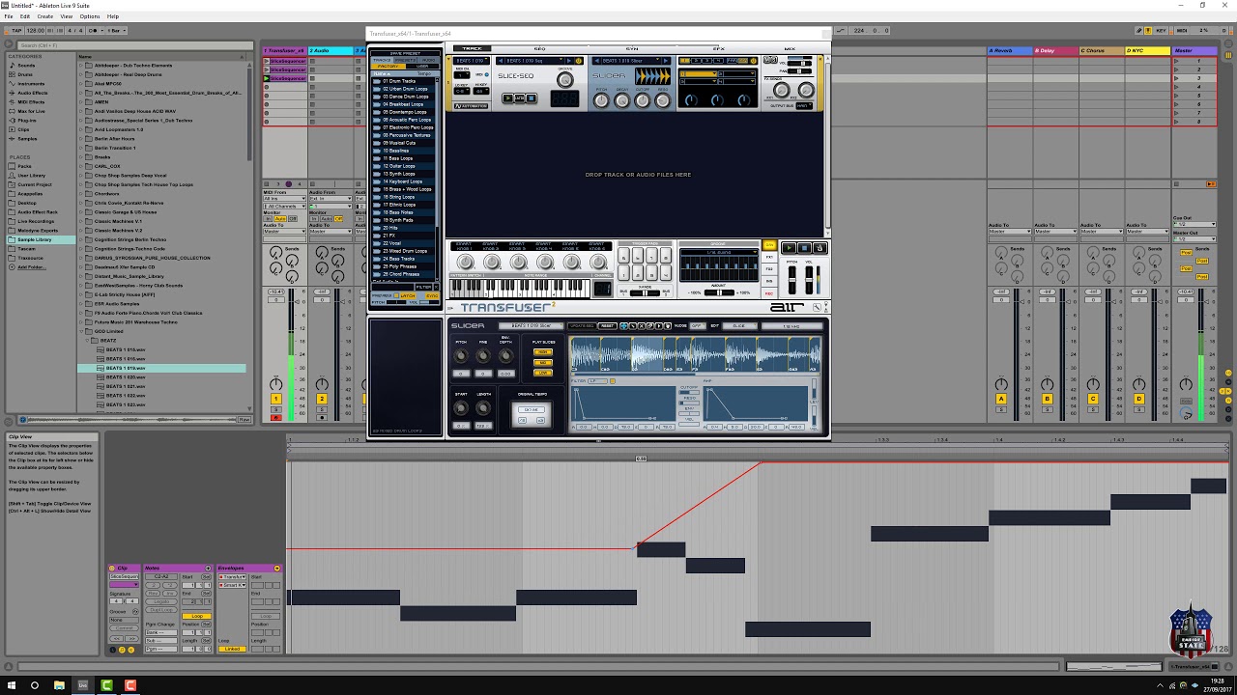Click play button in Slice-Seq module
The height and width of the screenshot is (695, 1237).
[508, 98]
